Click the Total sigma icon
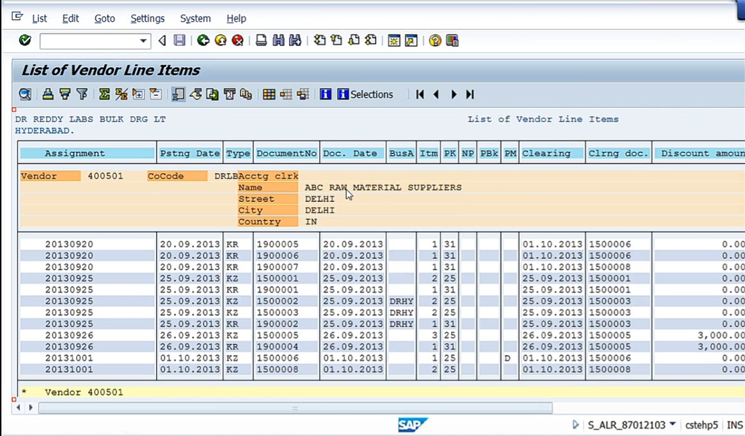The width and height of the screenshot is (745, 436). [104, 94]
